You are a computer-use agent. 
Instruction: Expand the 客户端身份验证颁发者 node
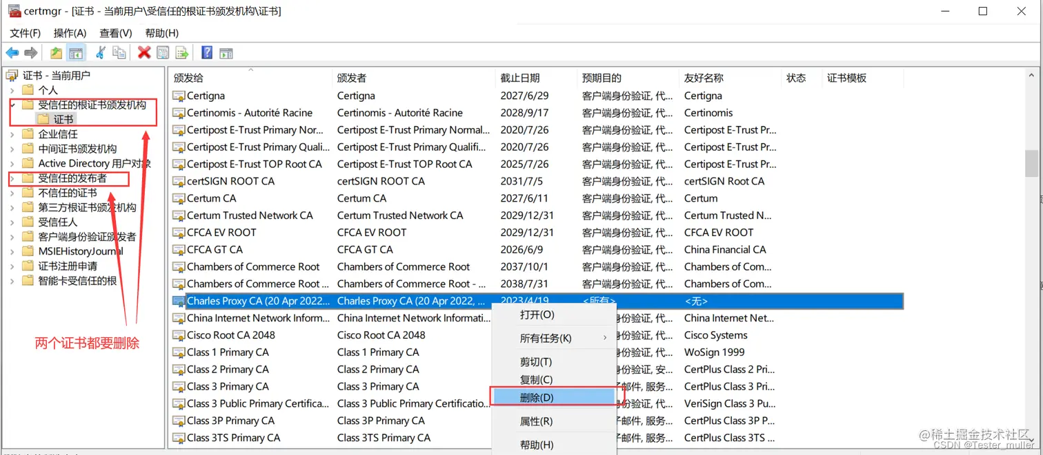tap(12, 237)
